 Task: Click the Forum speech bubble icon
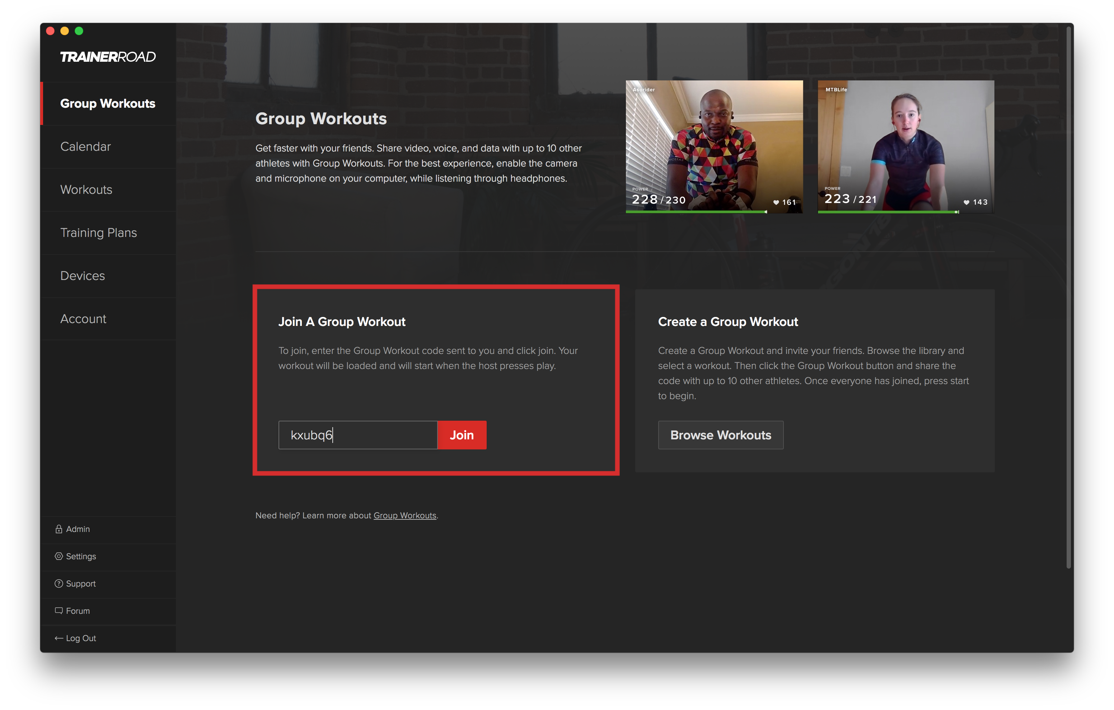(x=59, y=611)
